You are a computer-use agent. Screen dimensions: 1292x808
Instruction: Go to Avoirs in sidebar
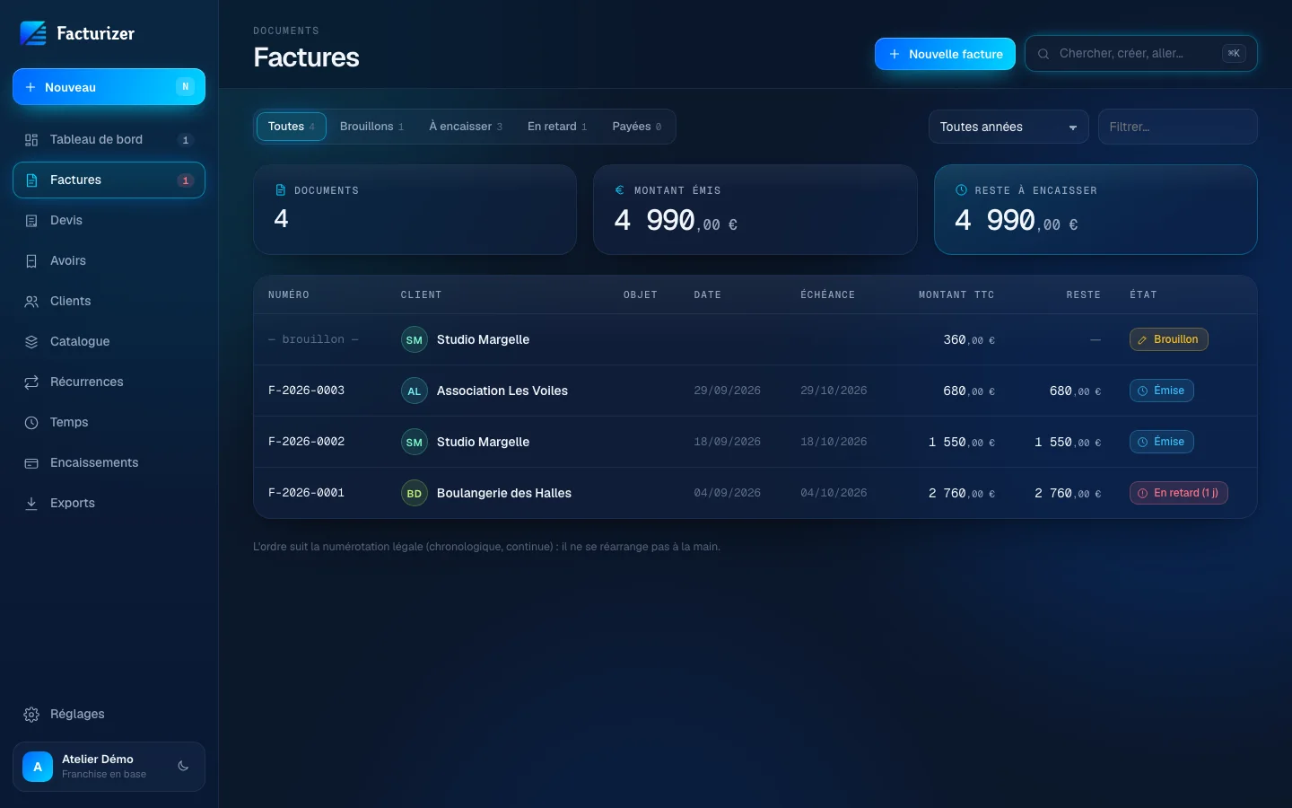[109, 260]
